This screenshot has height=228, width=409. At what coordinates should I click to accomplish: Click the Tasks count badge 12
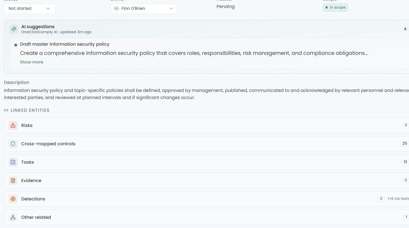[405, 162]
